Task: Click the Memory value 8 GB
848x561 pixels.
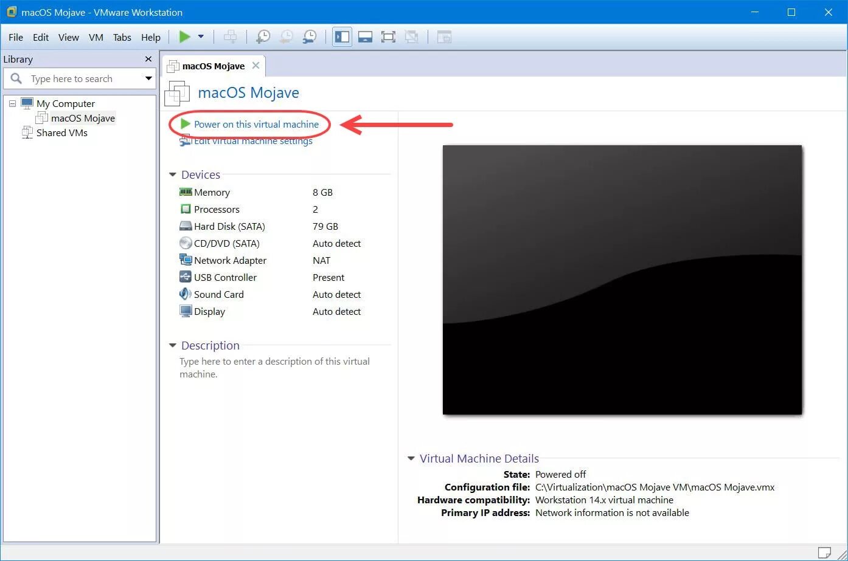Action: 322,192
